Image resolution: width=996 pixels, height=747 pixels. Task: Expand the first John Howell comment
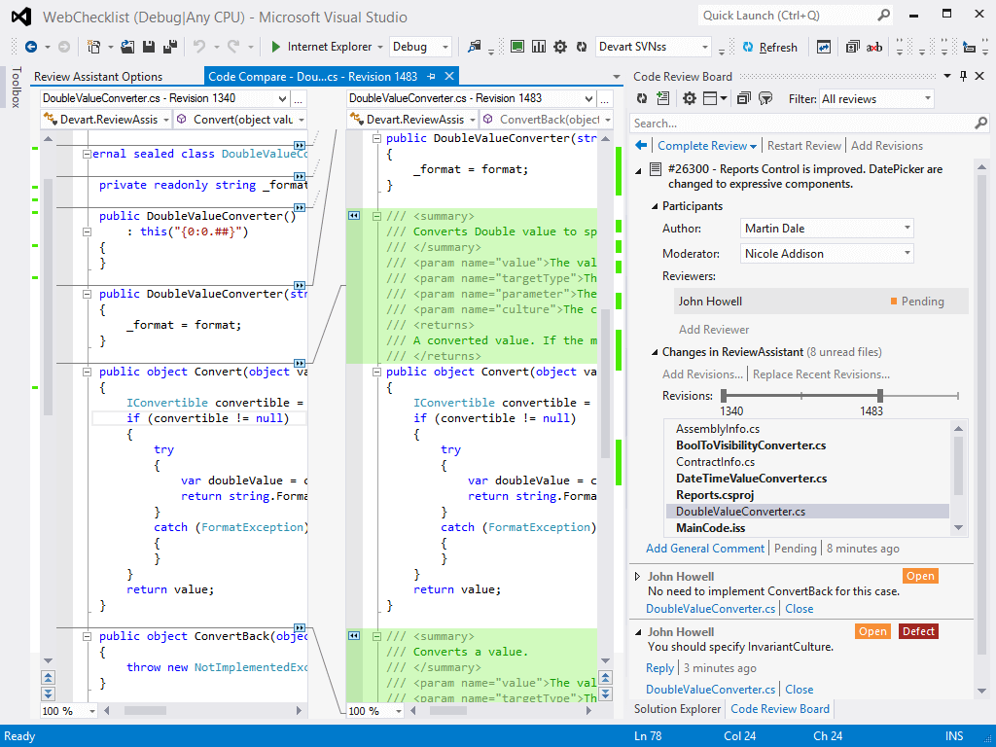coord(638,577)
